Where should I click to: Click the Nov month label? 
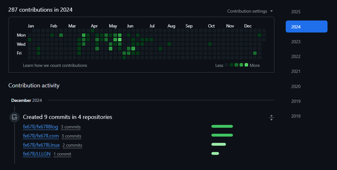pos(230,26)
